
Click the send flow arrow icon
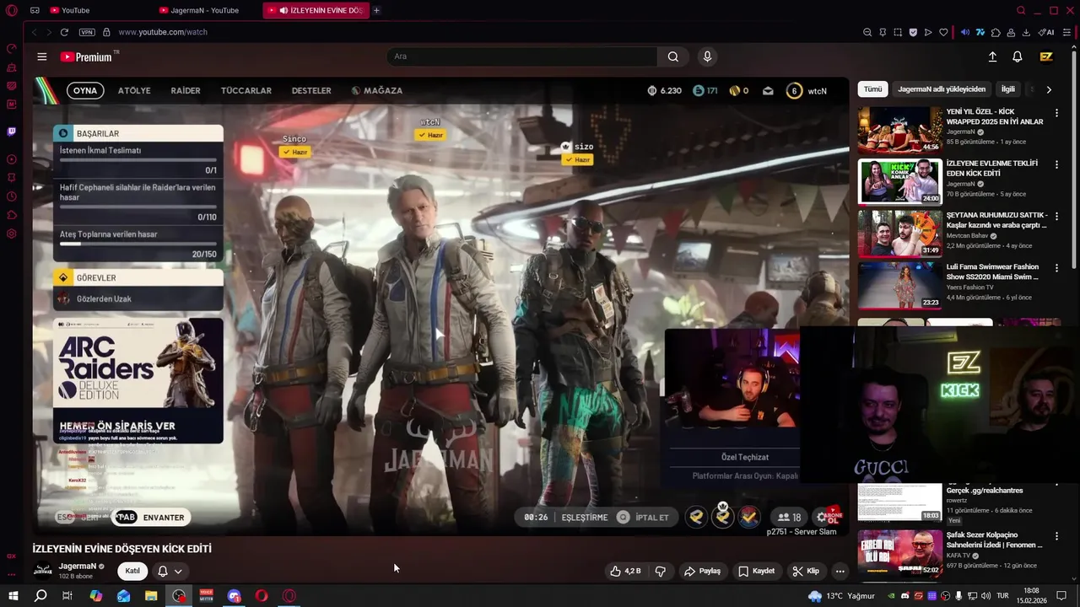[x=928, y=32]
